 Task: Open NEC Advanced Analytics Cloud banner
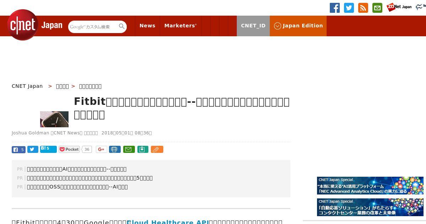point(370,186)
